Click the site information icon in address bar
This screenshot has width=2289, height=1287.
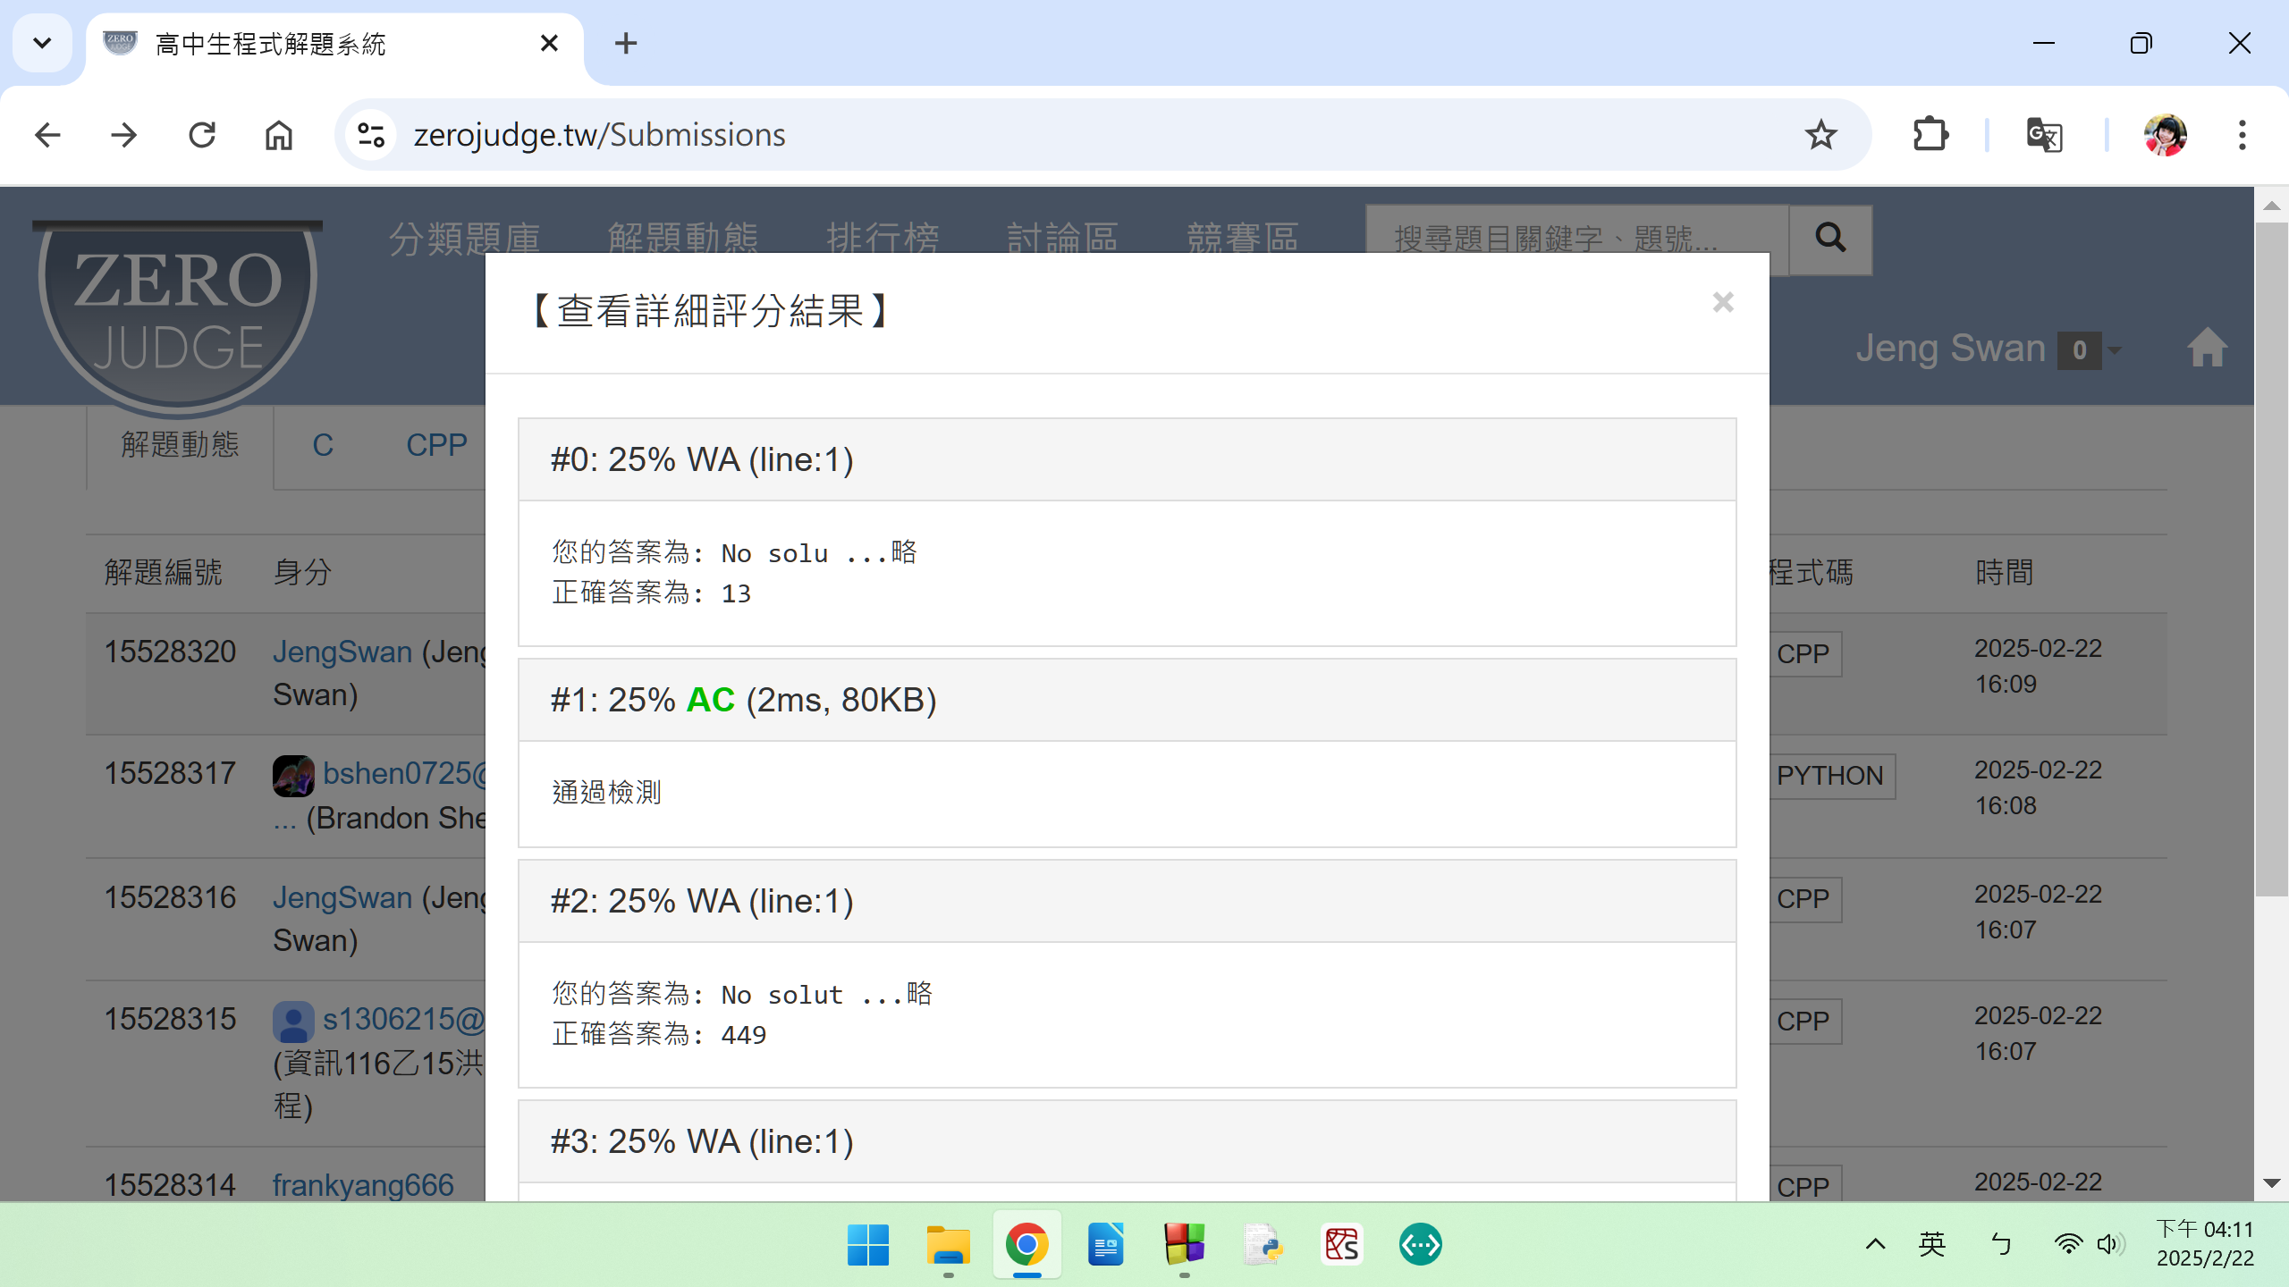click(370, 135)
